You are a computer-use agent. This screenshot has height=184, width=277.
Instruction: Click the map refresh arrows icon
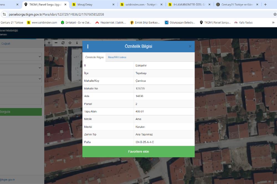63,43
